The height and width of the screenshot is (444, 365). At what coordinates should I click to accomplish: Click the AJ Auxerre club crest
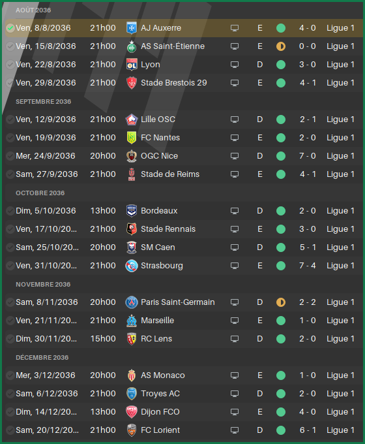[132, 28]
